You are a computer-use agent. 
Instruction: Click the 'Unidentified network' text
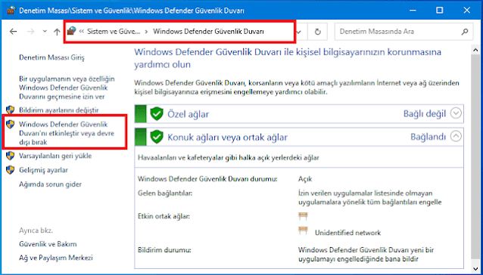tap(347, 233)
